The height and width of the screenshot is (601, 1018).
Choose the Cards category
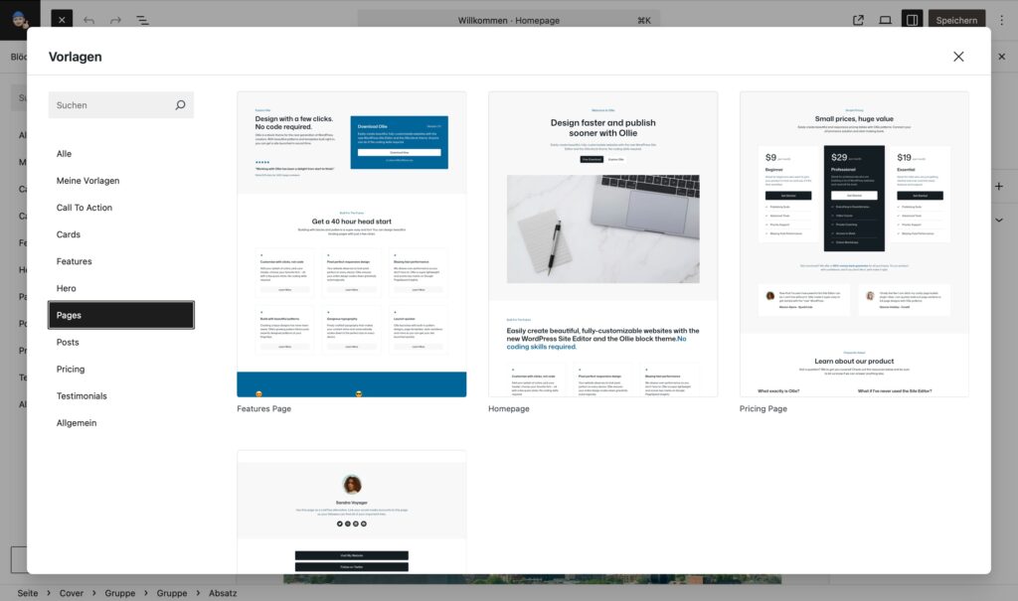pos(120,234)
